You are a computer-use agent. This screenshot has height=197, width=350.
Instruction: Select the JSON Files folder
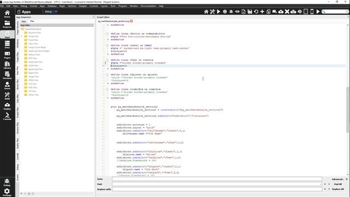tap(33, 66)
